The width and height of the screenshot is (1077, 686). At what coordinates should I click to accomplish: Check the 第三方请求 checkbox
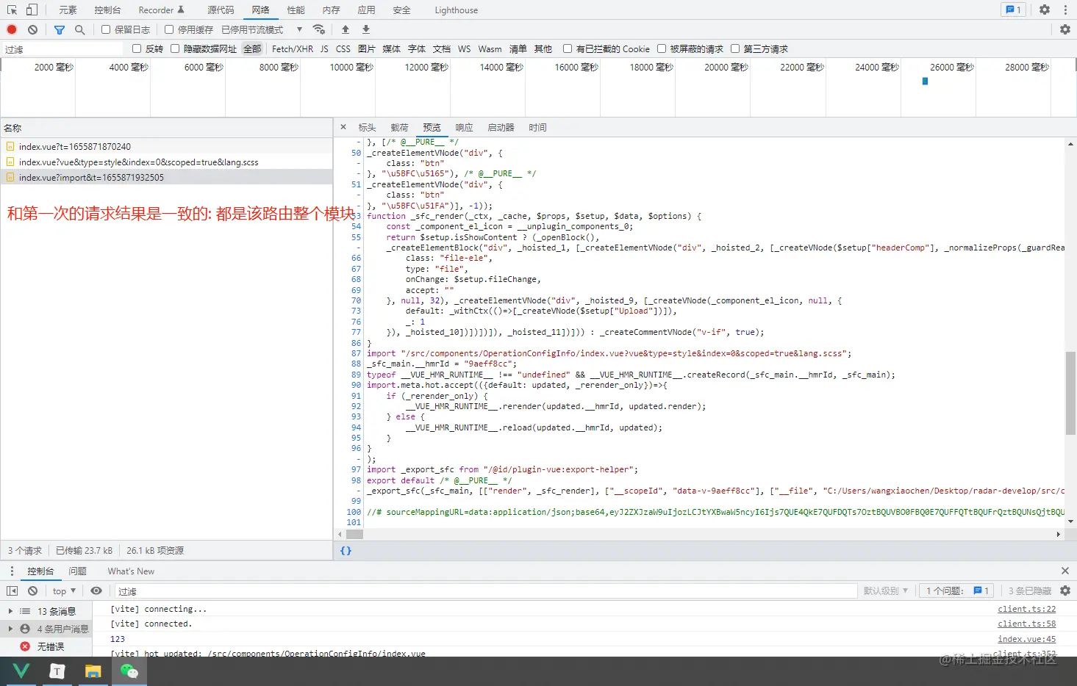coord(735,48)
